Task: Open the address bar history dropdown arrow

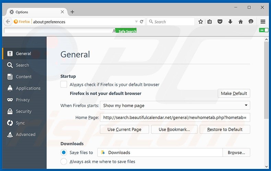Action: [x=136, y=22]
